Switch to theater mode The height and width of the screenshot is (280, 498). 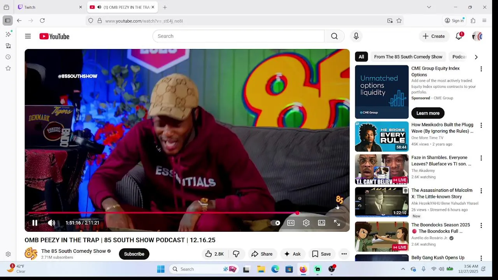pos(321,223)
